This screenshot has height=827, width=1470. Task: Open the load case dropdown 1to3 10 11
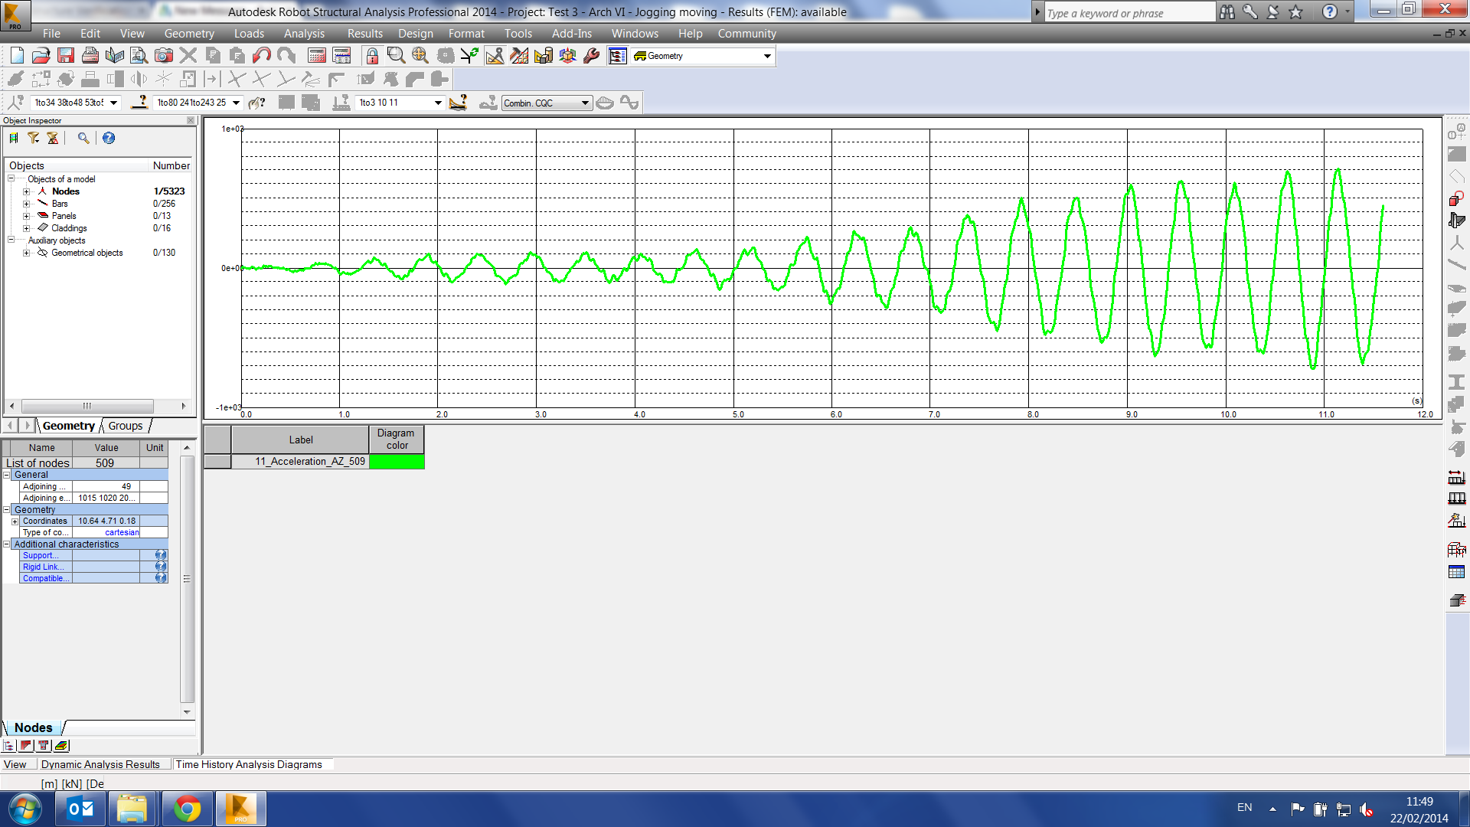439,103
